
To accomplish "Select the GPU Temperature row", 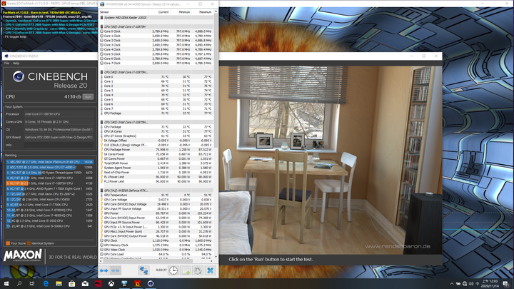I will click(x=156, y=195).
